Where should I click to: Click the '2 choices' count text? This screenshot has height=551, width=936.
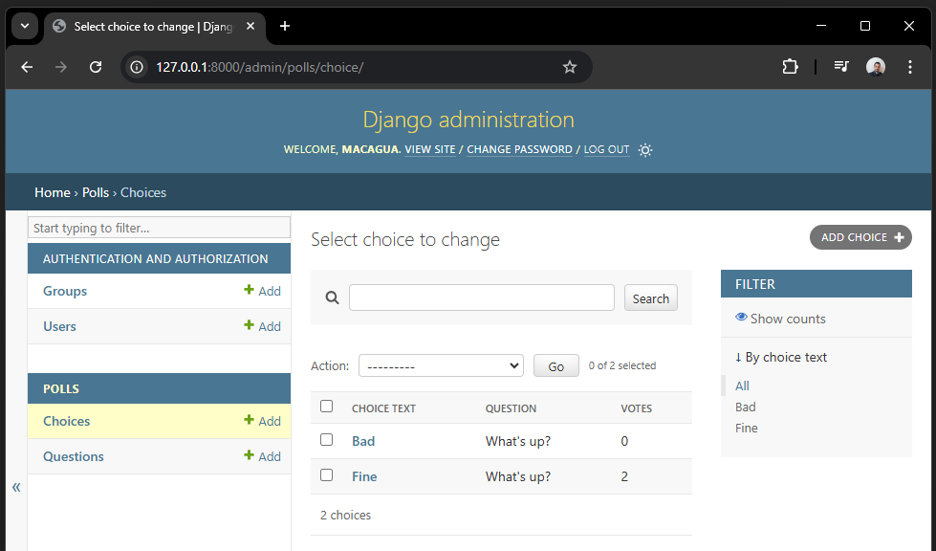click(x=346, y=515)
